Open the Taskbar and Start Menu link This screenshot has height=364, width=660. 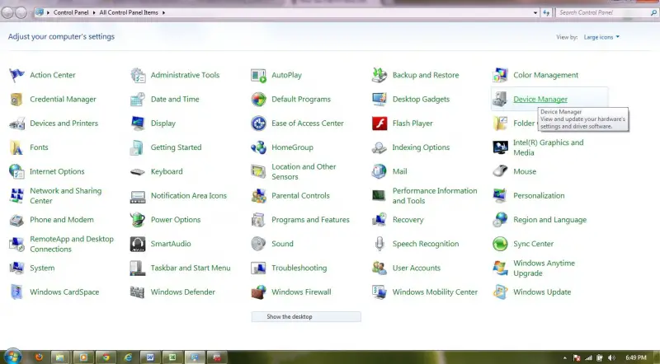(x=191, y=268)
